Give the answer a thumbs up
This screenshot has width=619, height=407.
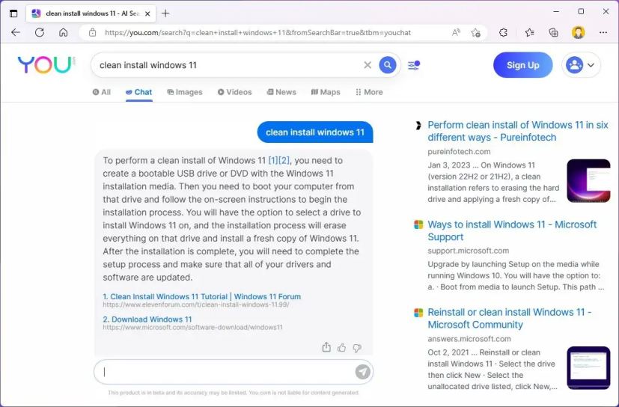coord(341,348)
